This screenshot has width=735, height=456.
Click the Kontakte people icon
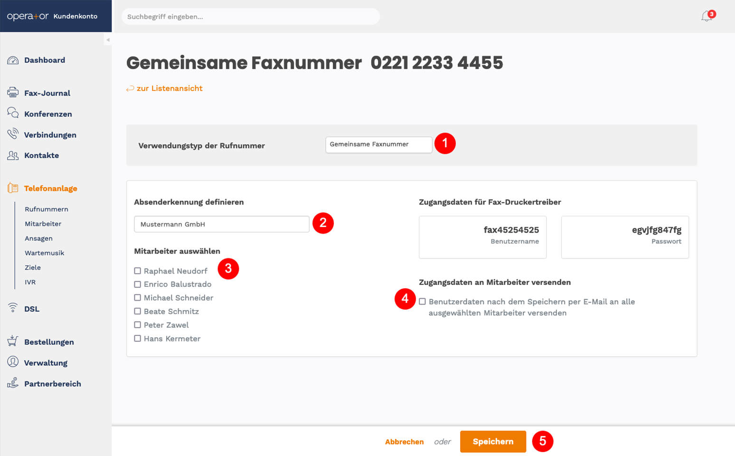tap(13, 155)
